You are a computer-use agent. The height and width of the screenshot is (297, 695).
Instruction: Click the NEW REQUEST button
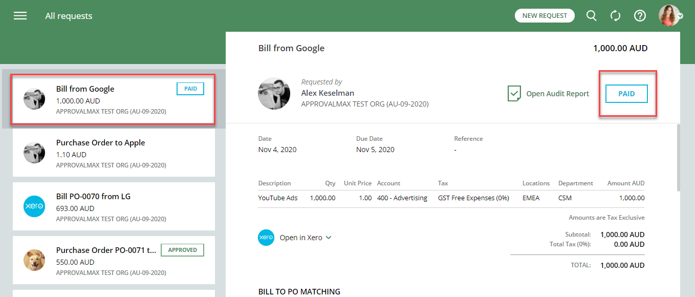click(x=545, y=16)
